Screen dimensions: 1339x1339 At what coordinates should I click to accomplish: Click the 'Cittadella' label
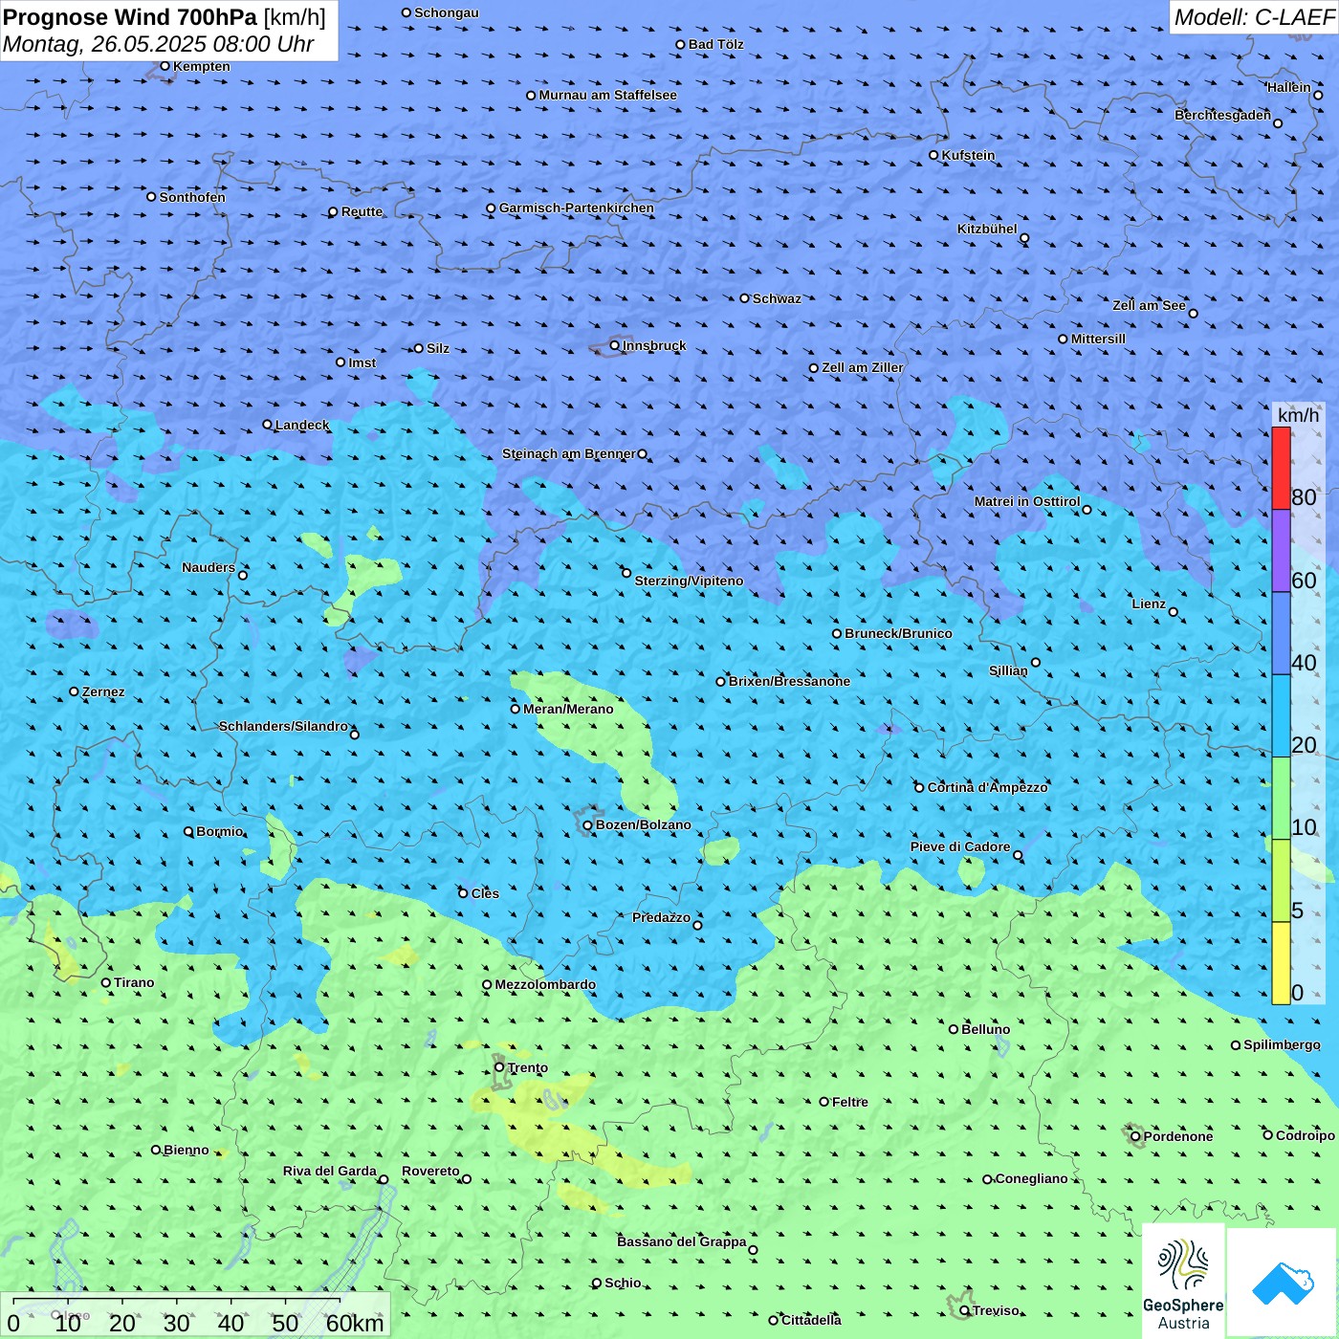point(811,1320)
